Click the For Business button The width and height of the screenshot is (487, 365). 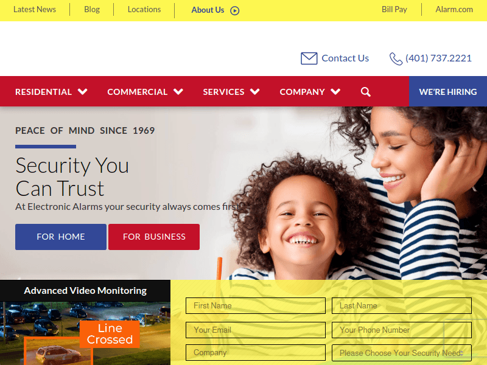(x=154, y=237)
